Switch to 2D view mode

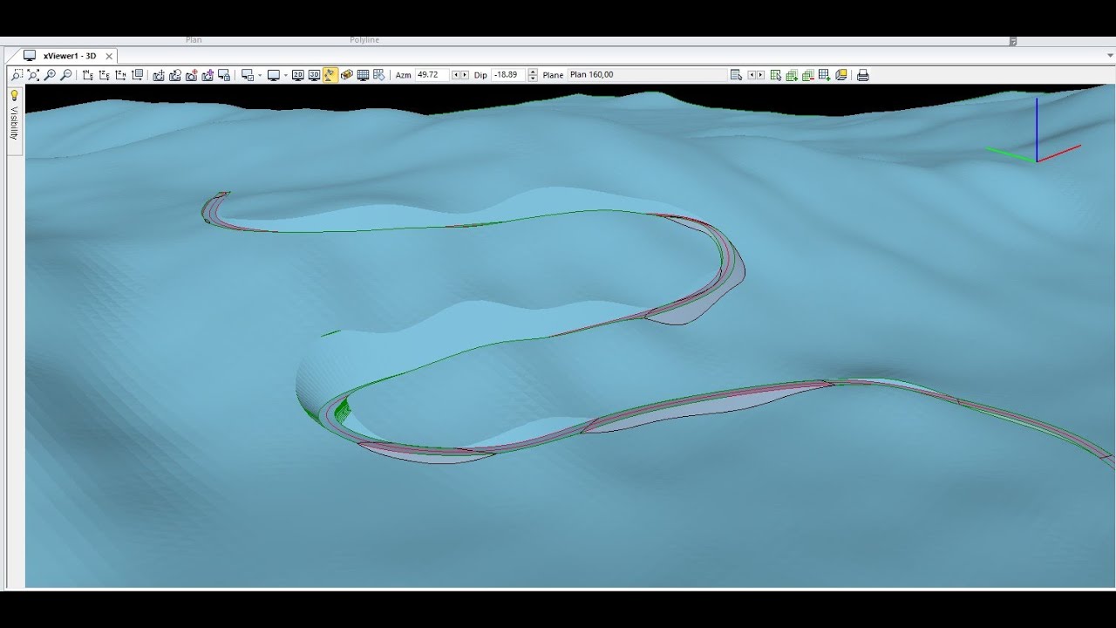tap(298, 75)
